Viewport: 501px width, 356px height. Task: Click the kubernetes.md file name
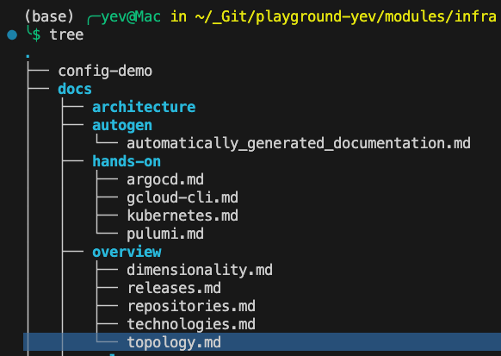pos(182,215)
